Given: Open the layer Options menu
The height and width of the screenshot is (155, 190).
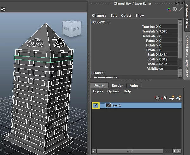Looking at the screenshot, I should 113,91.
